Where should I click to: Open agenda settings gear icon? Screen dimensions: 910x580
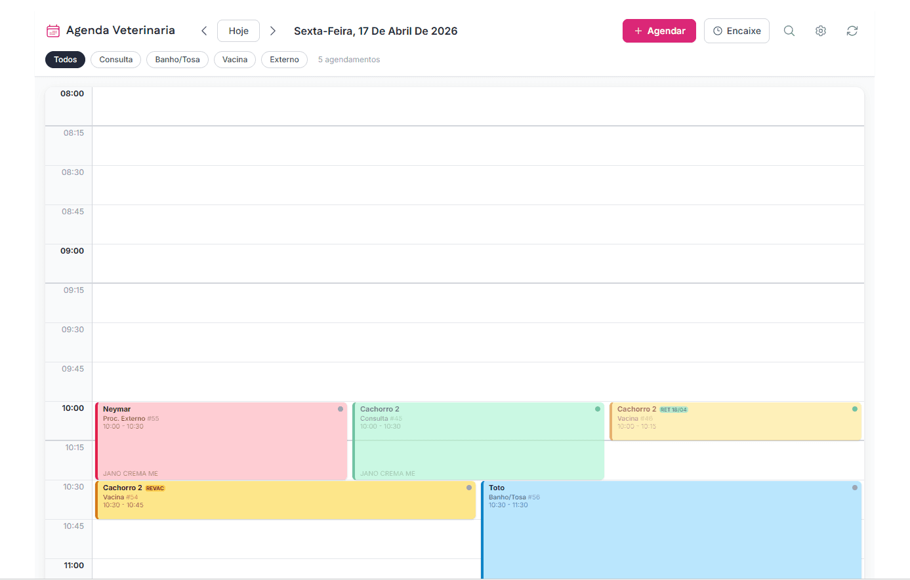[821, 31]
